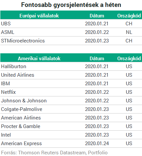The width and height of the screenshot is (142, 156).
Task: Select the UBS row name
Action: click(x=6, y=24)
